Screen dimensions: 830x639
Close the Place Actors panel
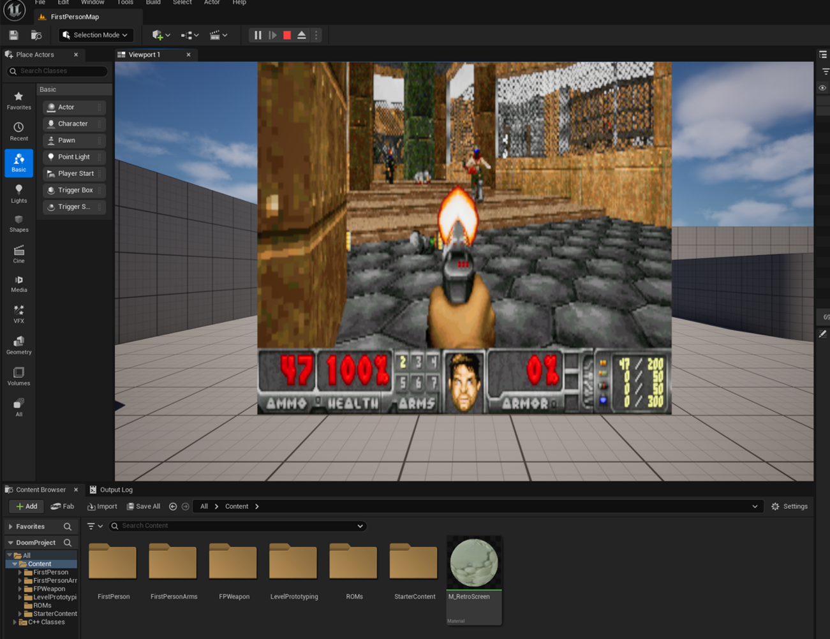tap(76, 55)
